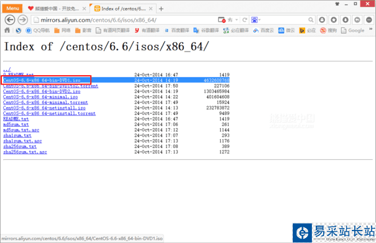376x243 pixels.
Task: Close the 熊猫爱中国 tab
Action: coord(84,9)
